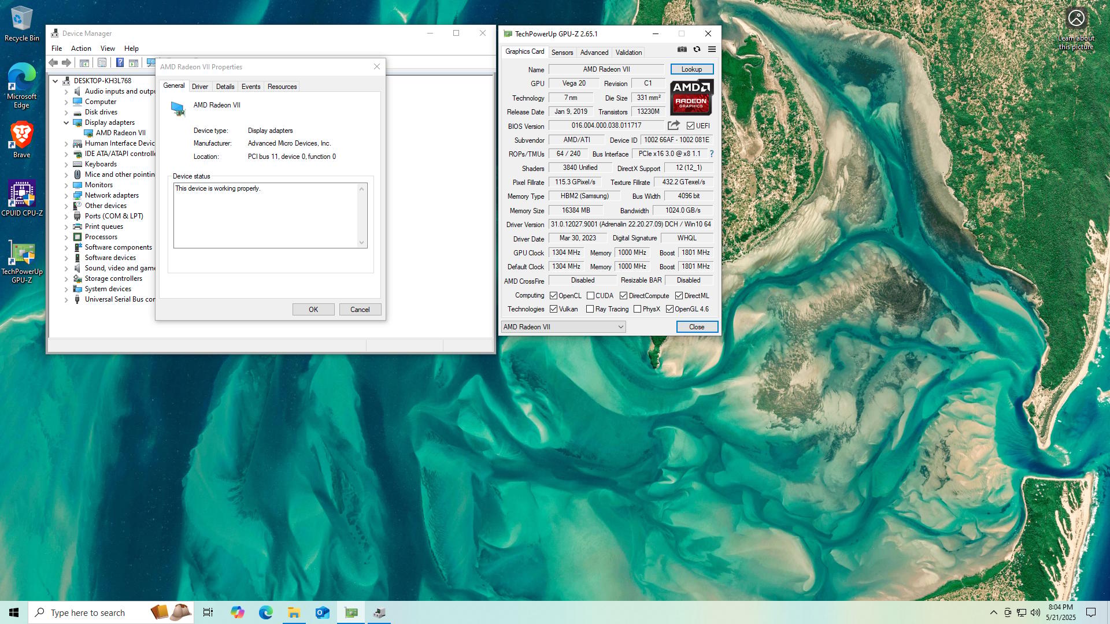Open Copilot from the taskbar
This screenshot has width=1110, height=624.
tap(237, 612)
